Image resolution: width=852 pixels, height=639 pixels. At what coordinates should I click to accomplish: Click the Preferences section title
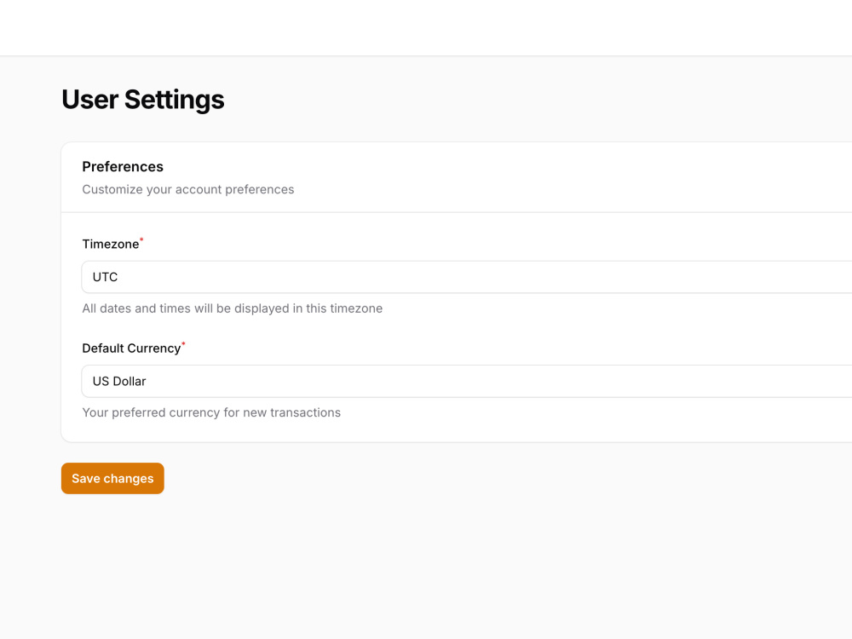(x=123, y=167)
